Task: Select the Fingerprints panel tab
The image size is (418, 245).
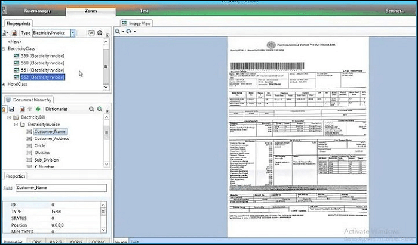Action: click(x=19, y=23)
